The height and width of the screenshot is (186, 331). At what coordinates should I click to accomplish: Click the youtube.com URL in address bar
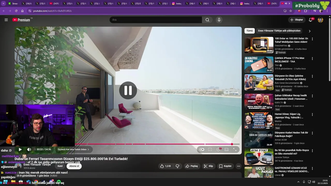52,11
